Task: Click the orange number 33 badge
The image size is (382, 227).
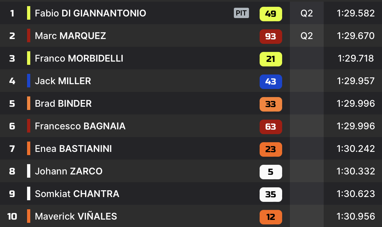Action: [271, 104]
